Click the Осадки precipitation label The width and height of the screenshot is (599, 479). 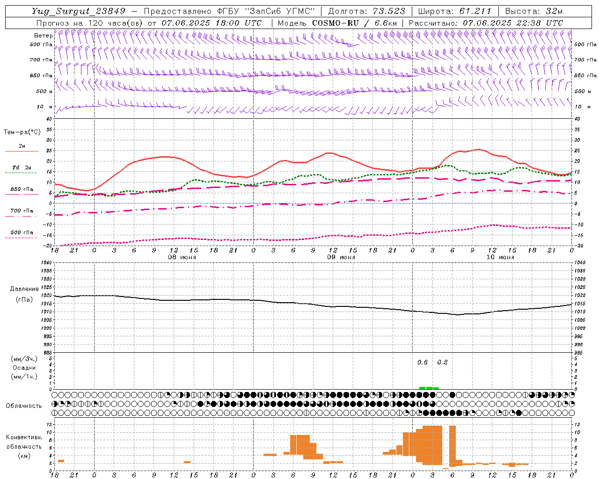pos(24,368)
